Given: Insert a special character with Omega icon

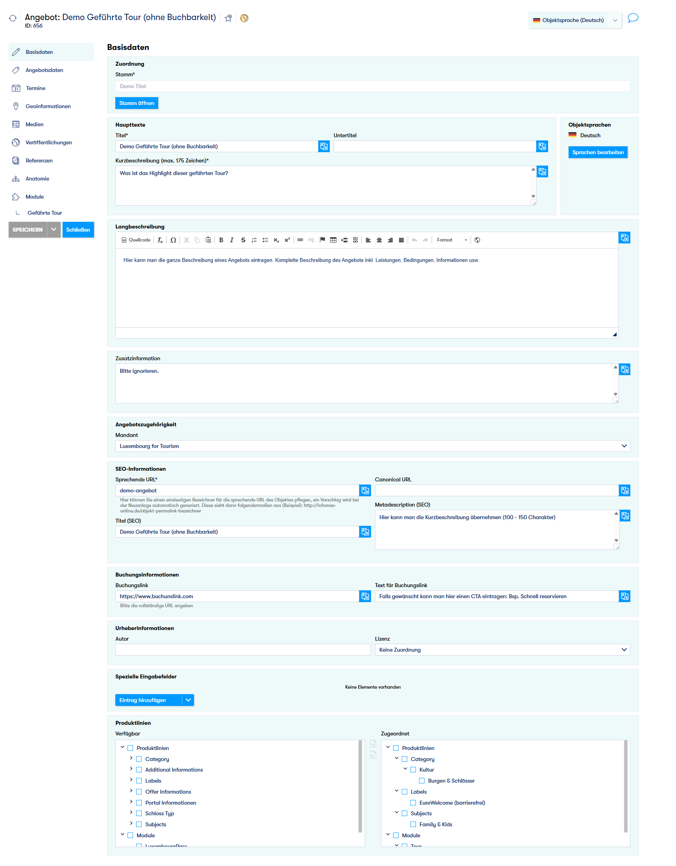Looking at the screenshot, I should point(174,240).
